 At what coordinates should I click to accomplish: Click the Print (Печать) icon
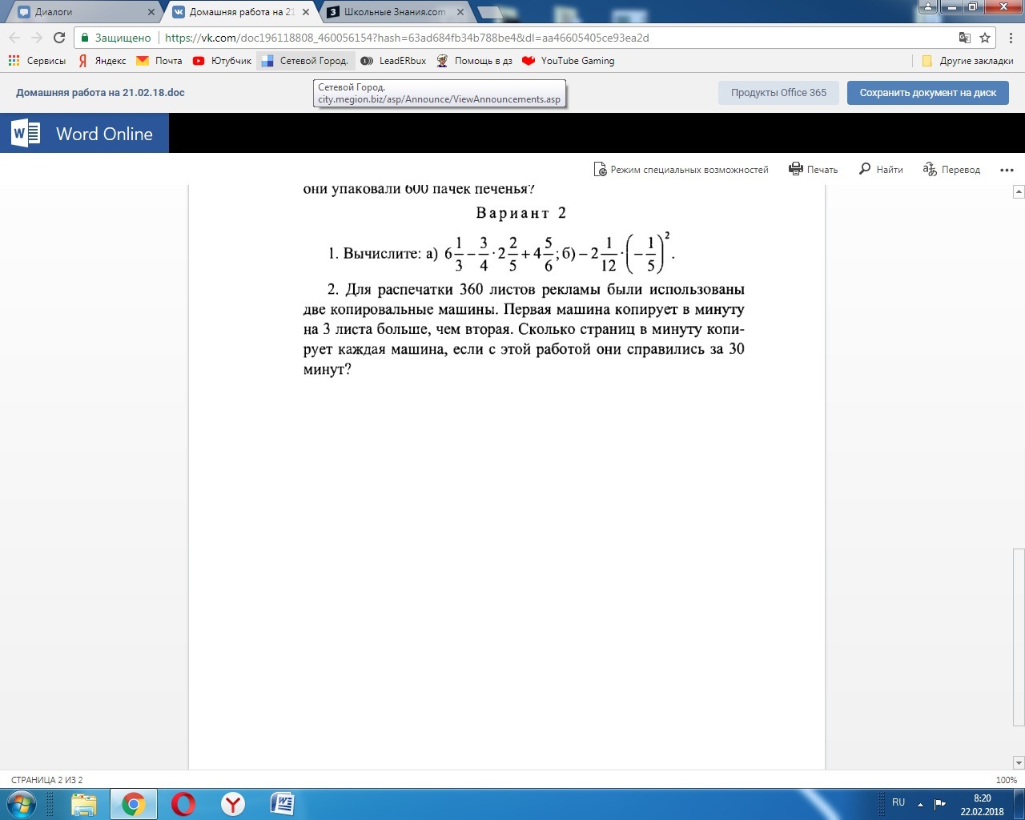796,169
